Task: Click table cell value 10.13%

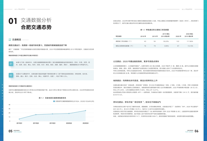Action: tap(190, 46)
